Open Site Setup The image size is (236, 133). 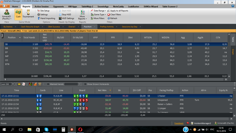(43, 11)
